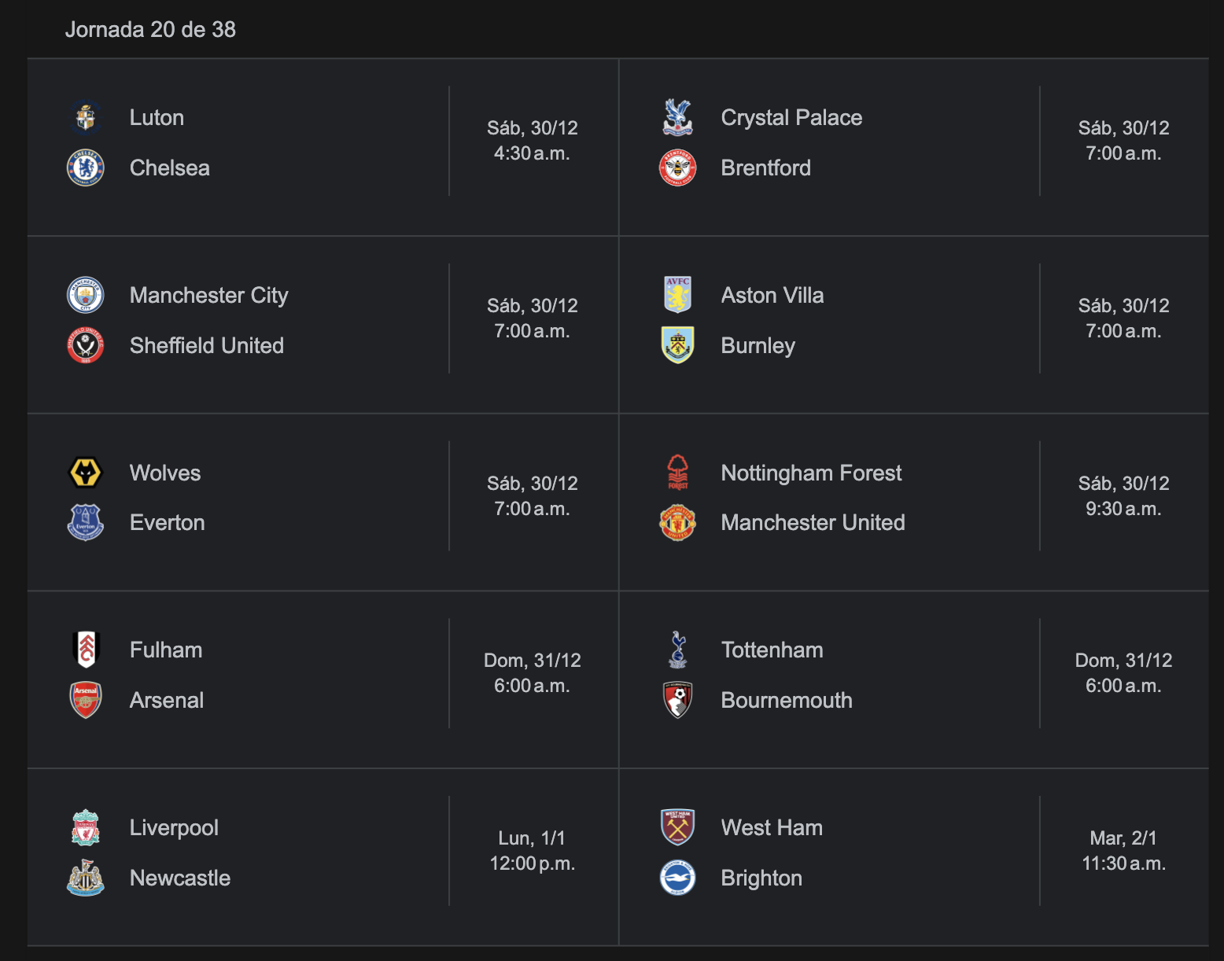
Task: Open Crystal Palace team name
Action: point(791,118)
